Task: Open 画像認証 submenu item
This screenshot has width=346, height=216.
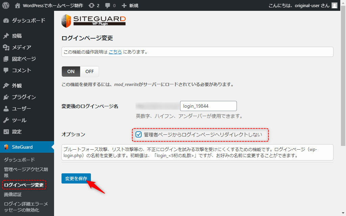Action: click(x=13, y=195)
